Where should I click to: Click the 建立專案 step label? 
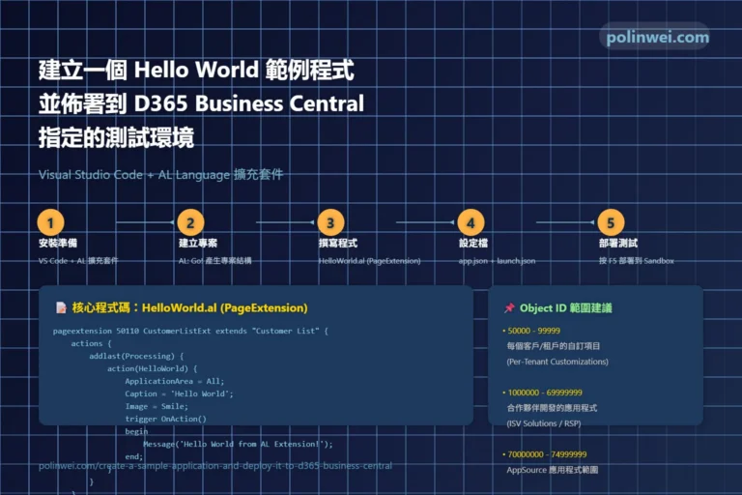[x=198, y=243]
